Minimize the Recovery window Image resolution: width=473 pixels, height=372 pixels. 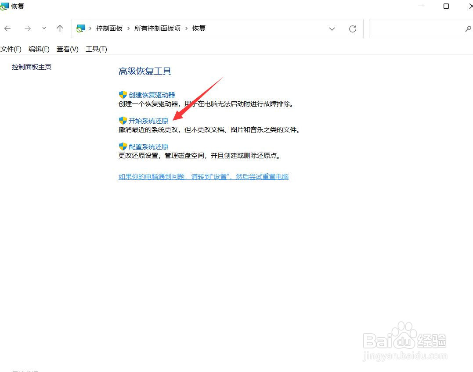click(x=421, y=6)
